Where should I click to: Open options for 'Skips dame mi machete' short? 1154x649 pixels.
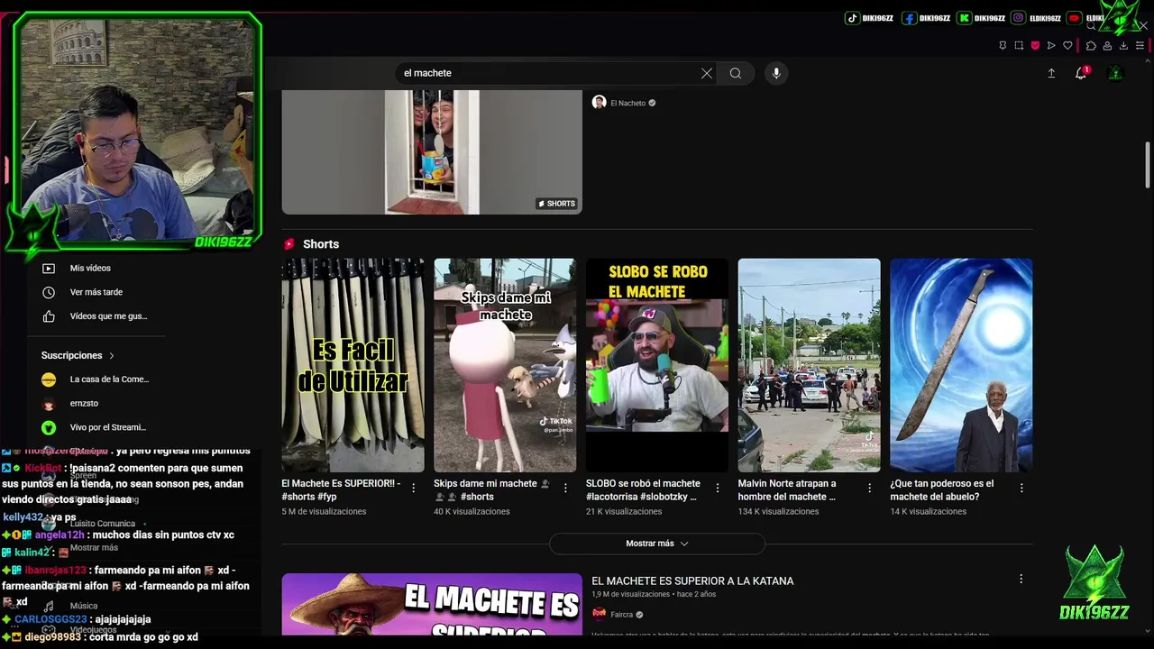click(565, 488)
